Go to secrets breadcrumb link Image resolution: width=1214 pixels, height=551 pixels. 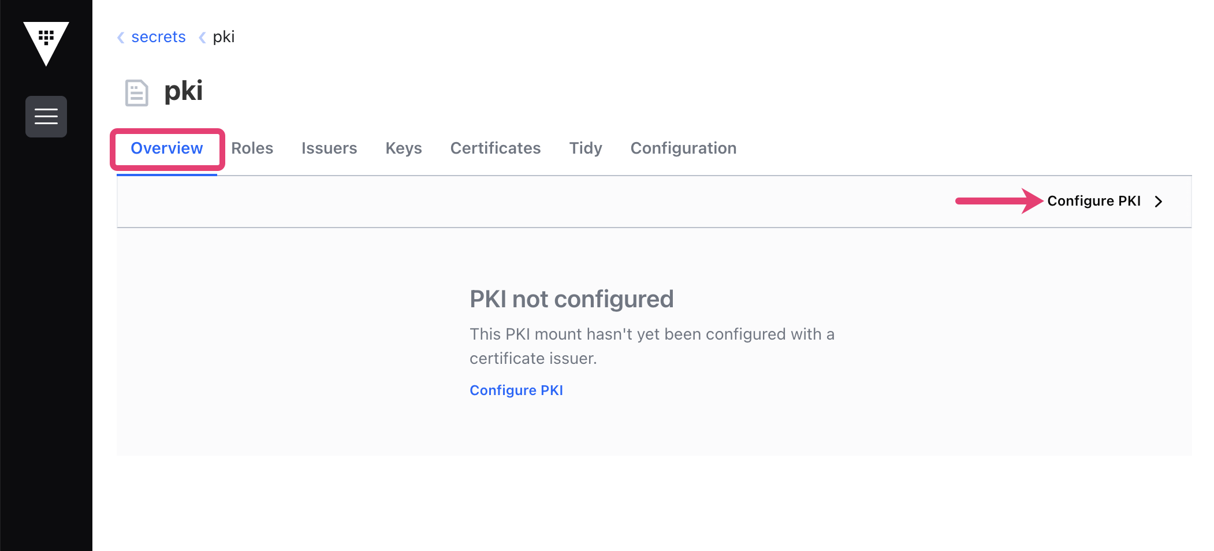[158, 37]
